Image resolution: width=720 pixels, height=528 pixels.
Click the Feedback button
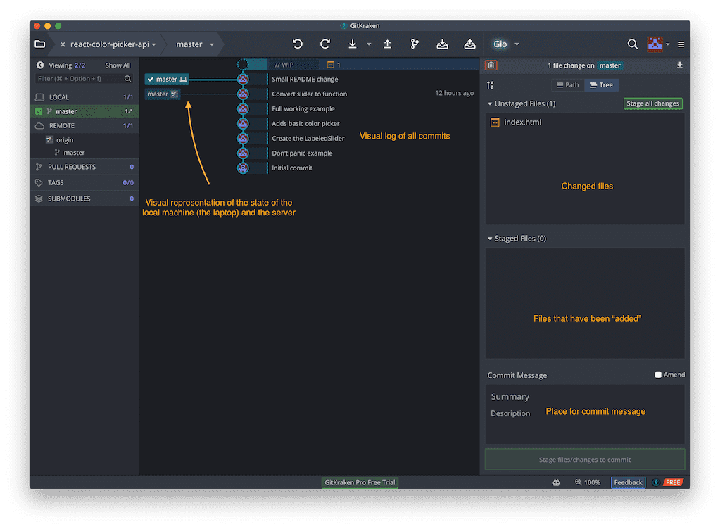[x=628, y=482]
